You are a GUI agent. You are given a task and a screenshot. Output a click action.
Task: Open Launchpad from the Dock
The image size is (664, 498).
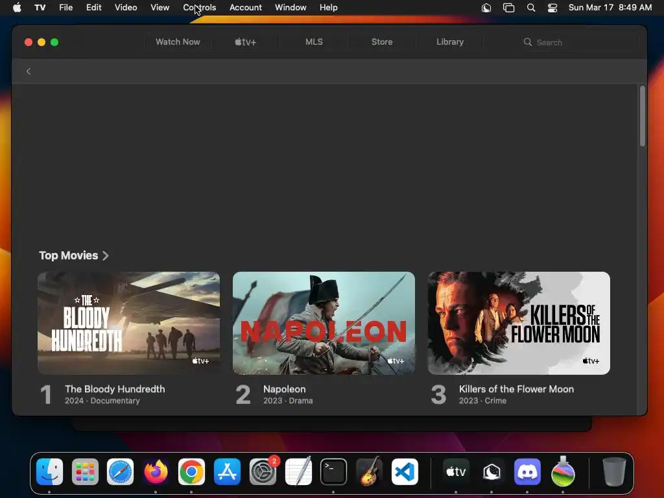[85, 471]
